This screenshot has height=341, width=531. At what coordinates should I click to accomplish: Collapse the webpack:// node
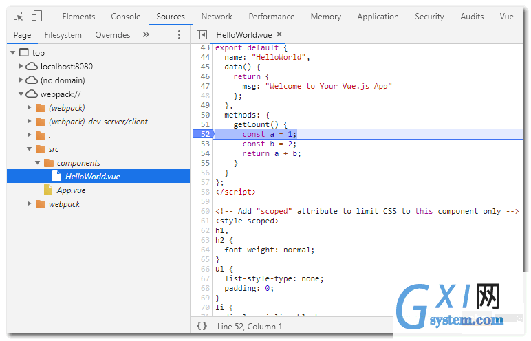click(x=21, y=93)
